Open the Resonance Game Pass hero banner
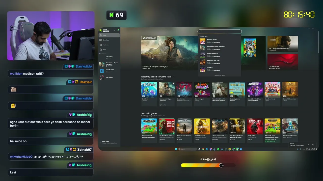Viewport: 323px width, 181px height. coord(169,53)
